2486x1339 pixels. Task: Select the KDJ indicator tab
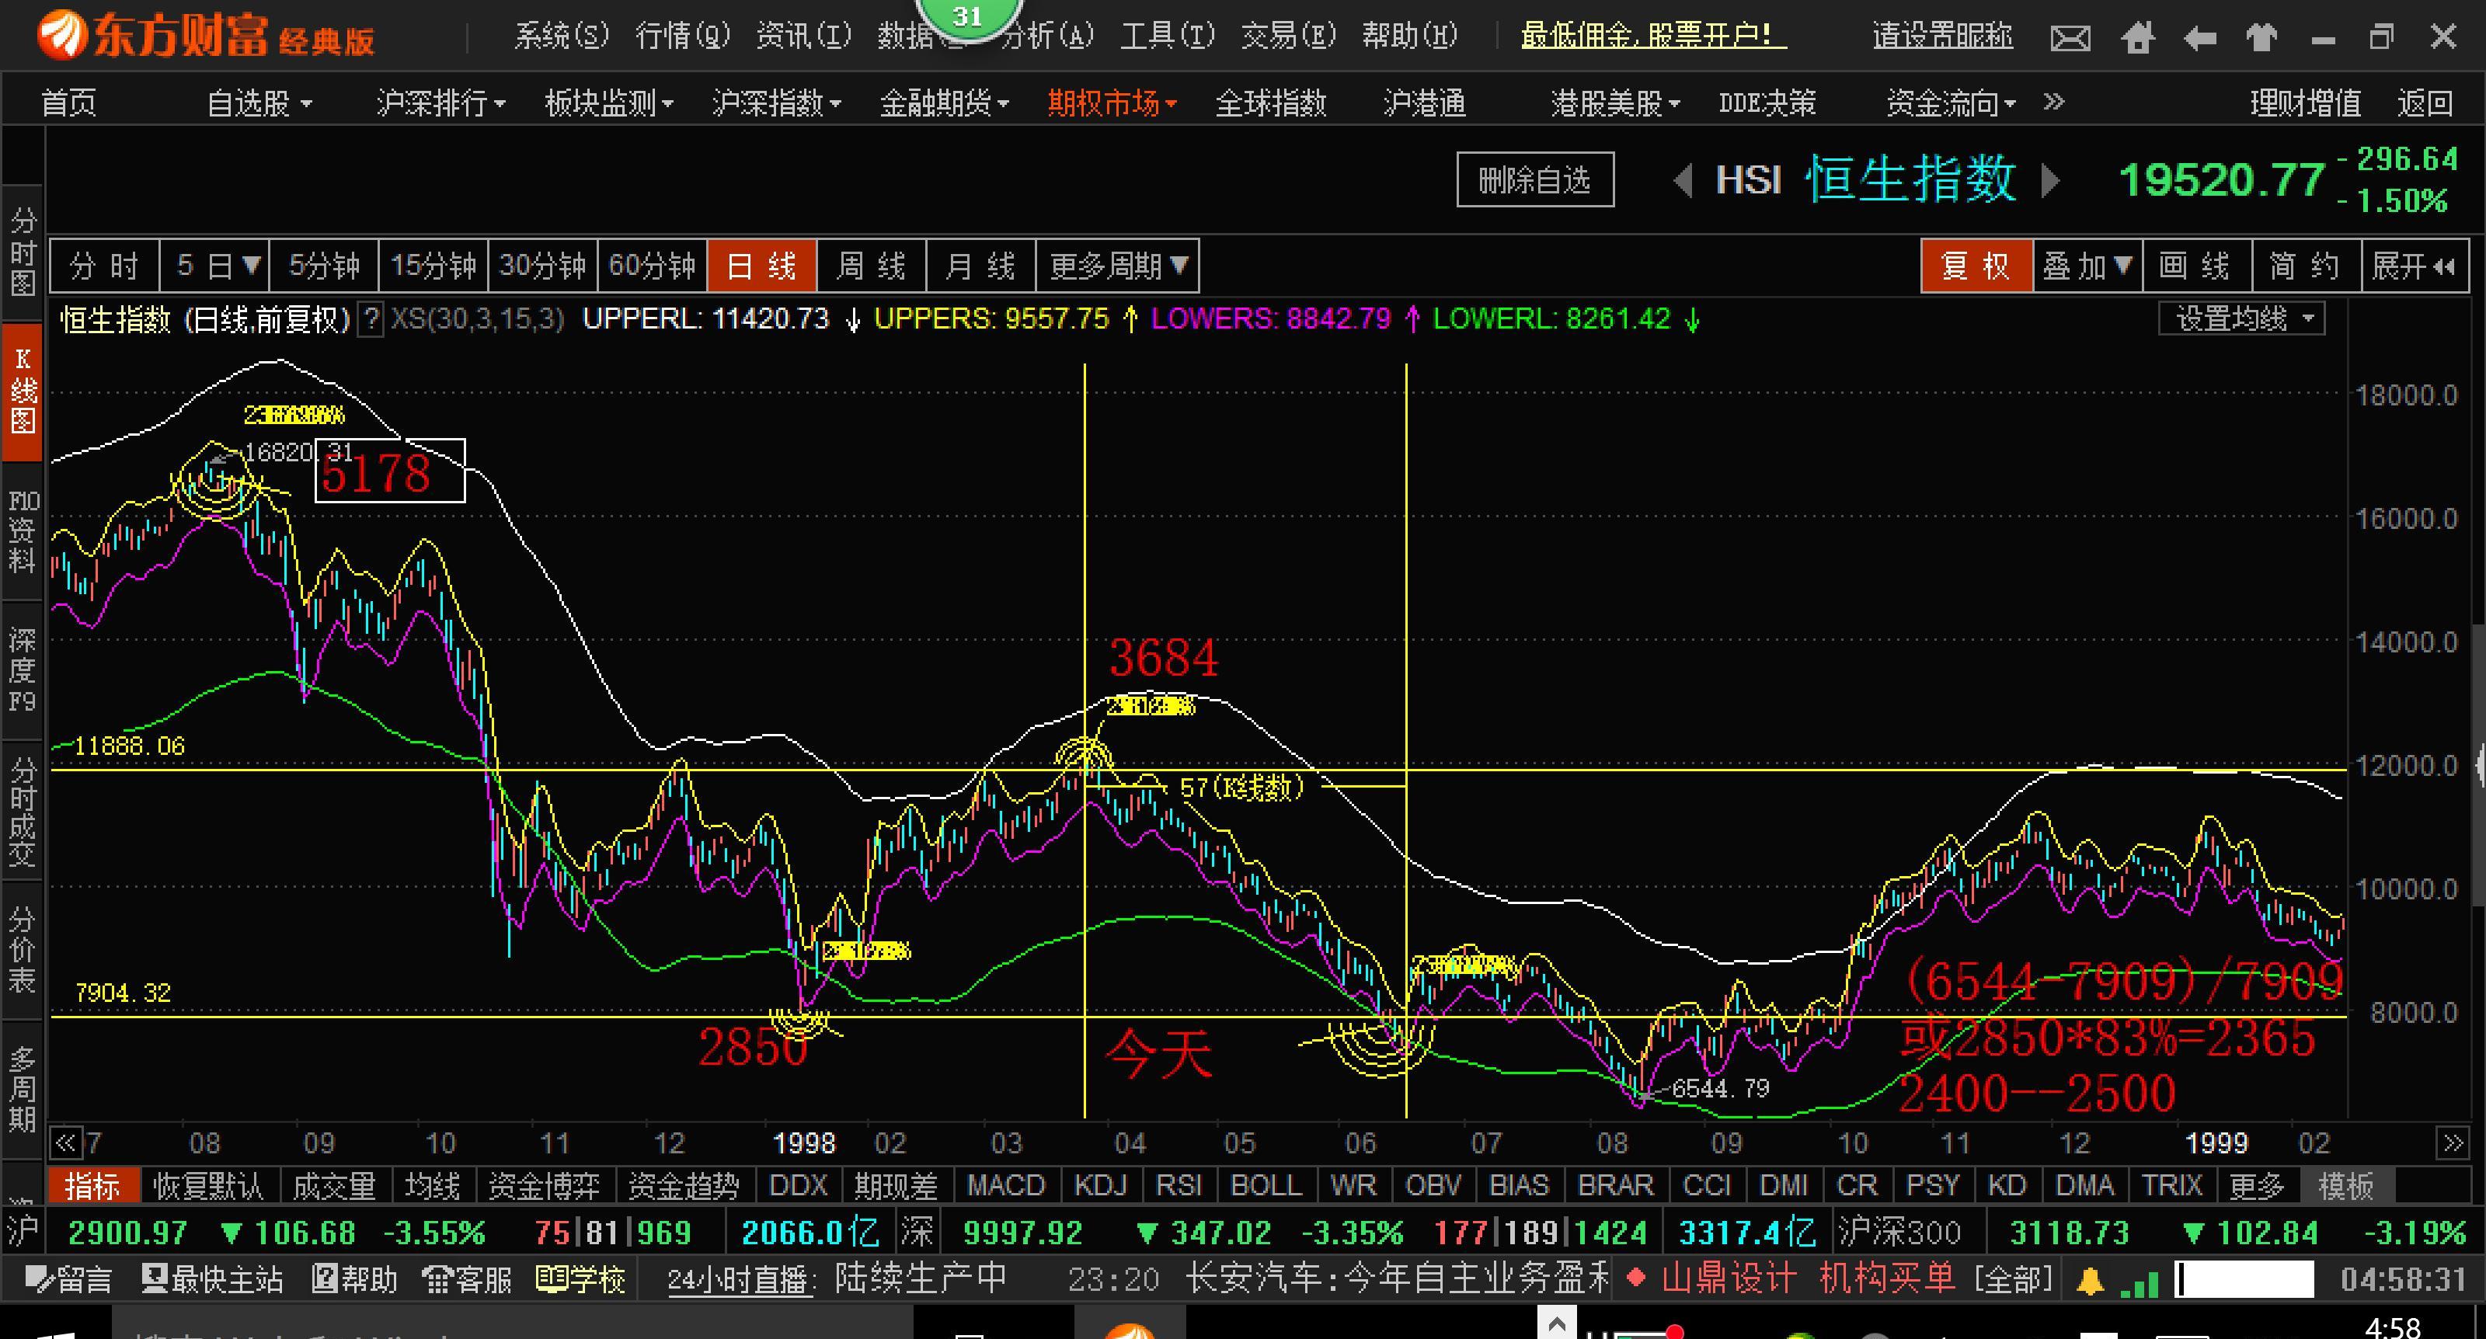pos(1101,1186)
